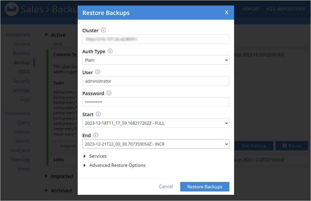Click ADD REPOSITORY in the top header
Viewport: 311px width, 201px height.
(286, 9)
